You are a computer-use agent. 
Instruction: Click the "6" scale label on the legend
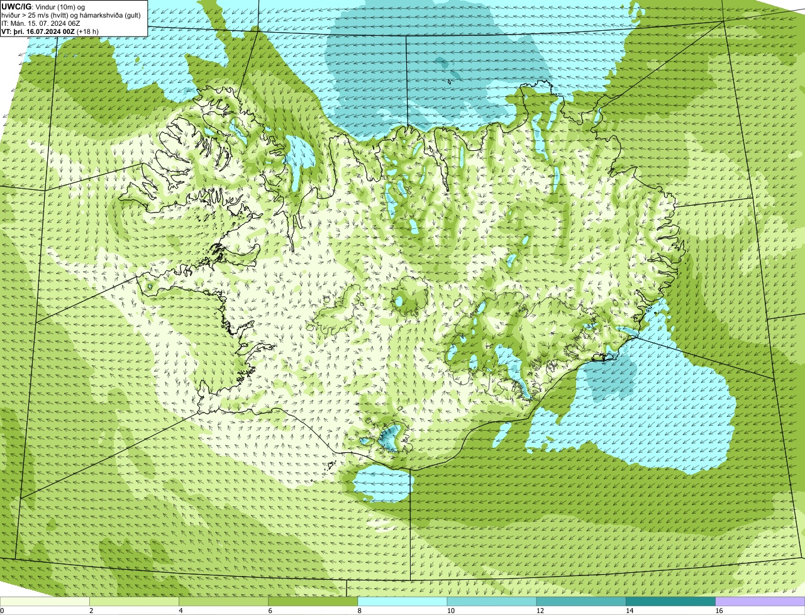click(x=270, y=611)
